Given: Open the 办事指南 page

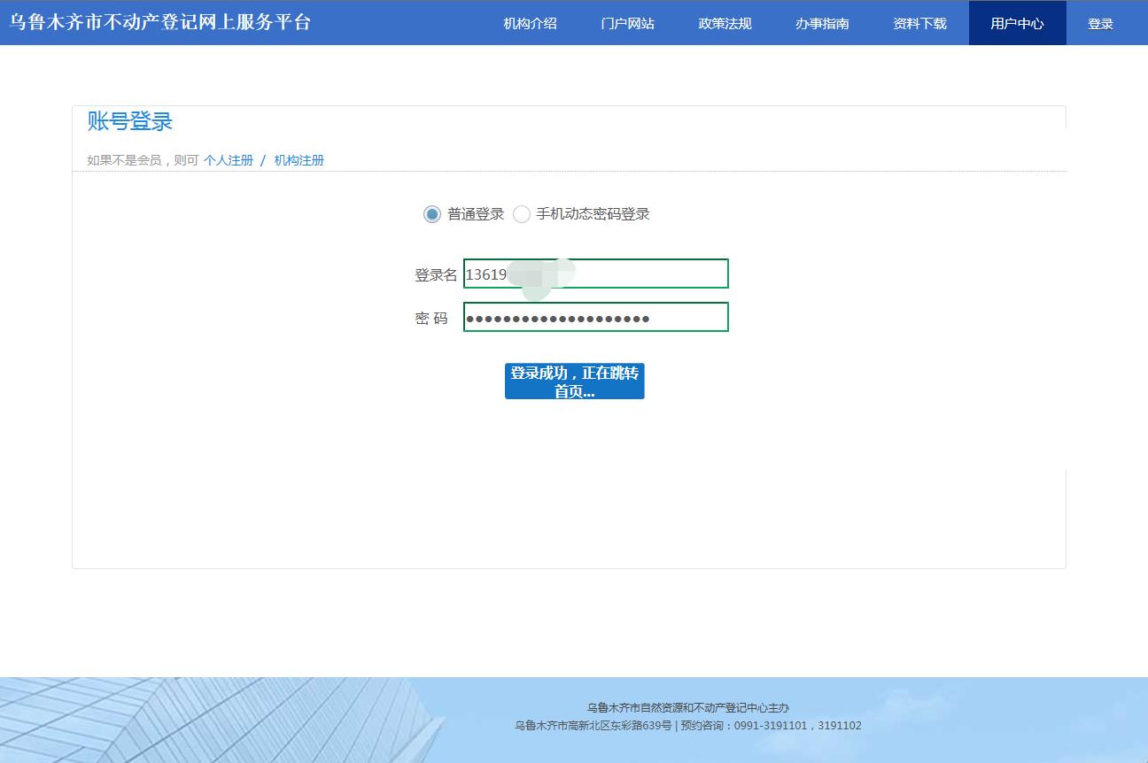Looking at the screenshot, I should [x=821, y=24].
